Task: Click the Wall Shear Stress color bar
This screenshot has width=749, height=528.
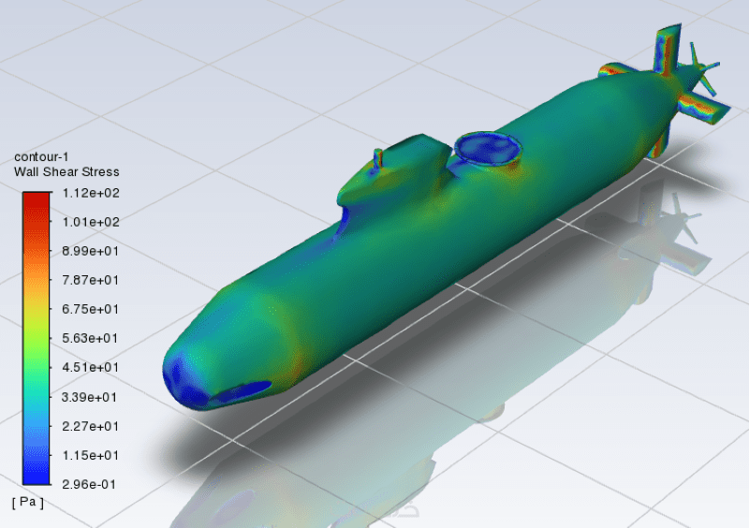Action: tap(36, 338)
